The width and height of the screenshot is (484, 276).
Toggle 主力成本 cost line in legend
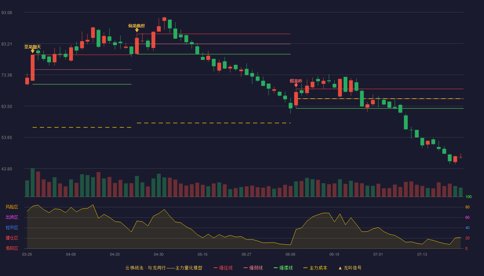coord(315,268)
